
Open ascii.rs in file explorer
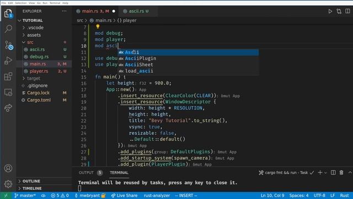point(37,49)
